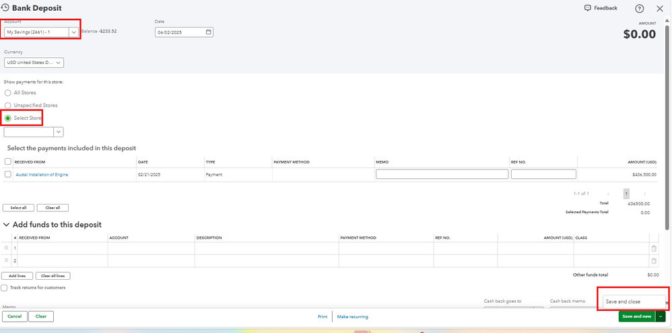
Task: Tick the Austal Installation of Engine checkbox
Action: click(x=7, y=175)
